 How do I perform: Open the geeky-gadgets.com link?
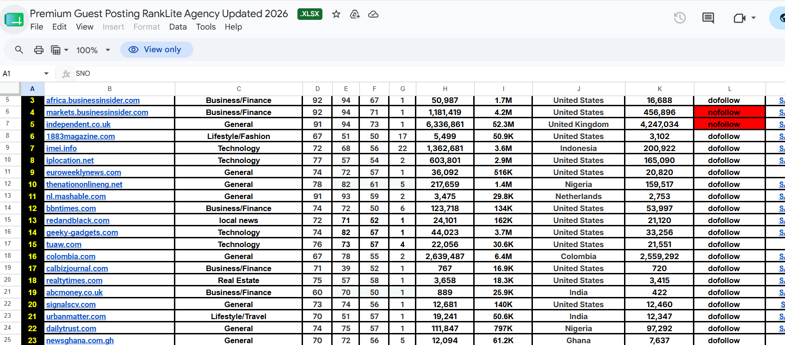82,232
